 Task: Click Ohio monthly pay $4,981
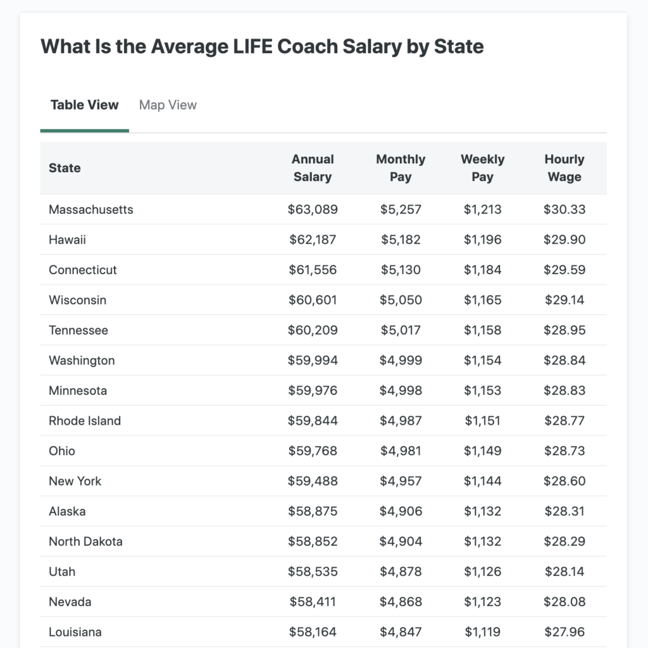tap(401, 451)
